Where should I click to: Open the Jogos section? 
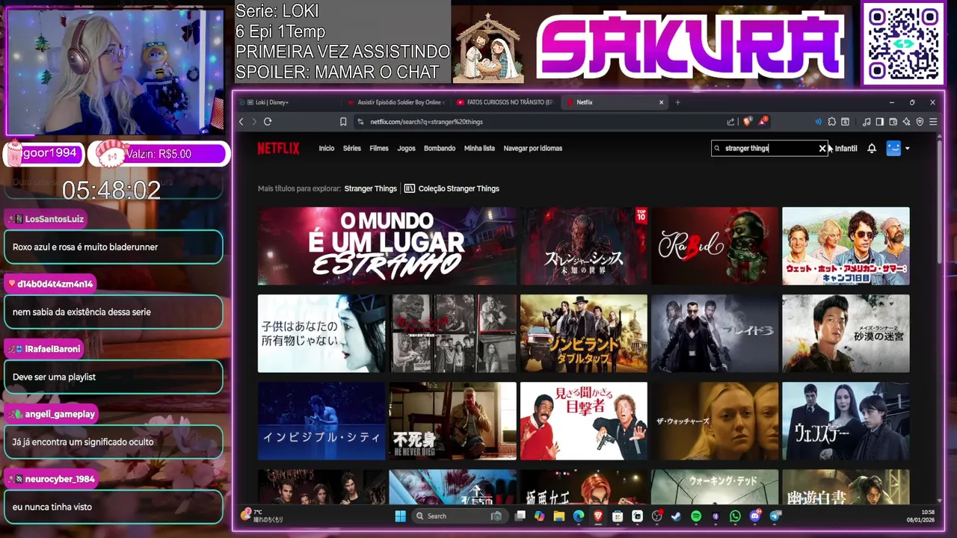point(407,148)
